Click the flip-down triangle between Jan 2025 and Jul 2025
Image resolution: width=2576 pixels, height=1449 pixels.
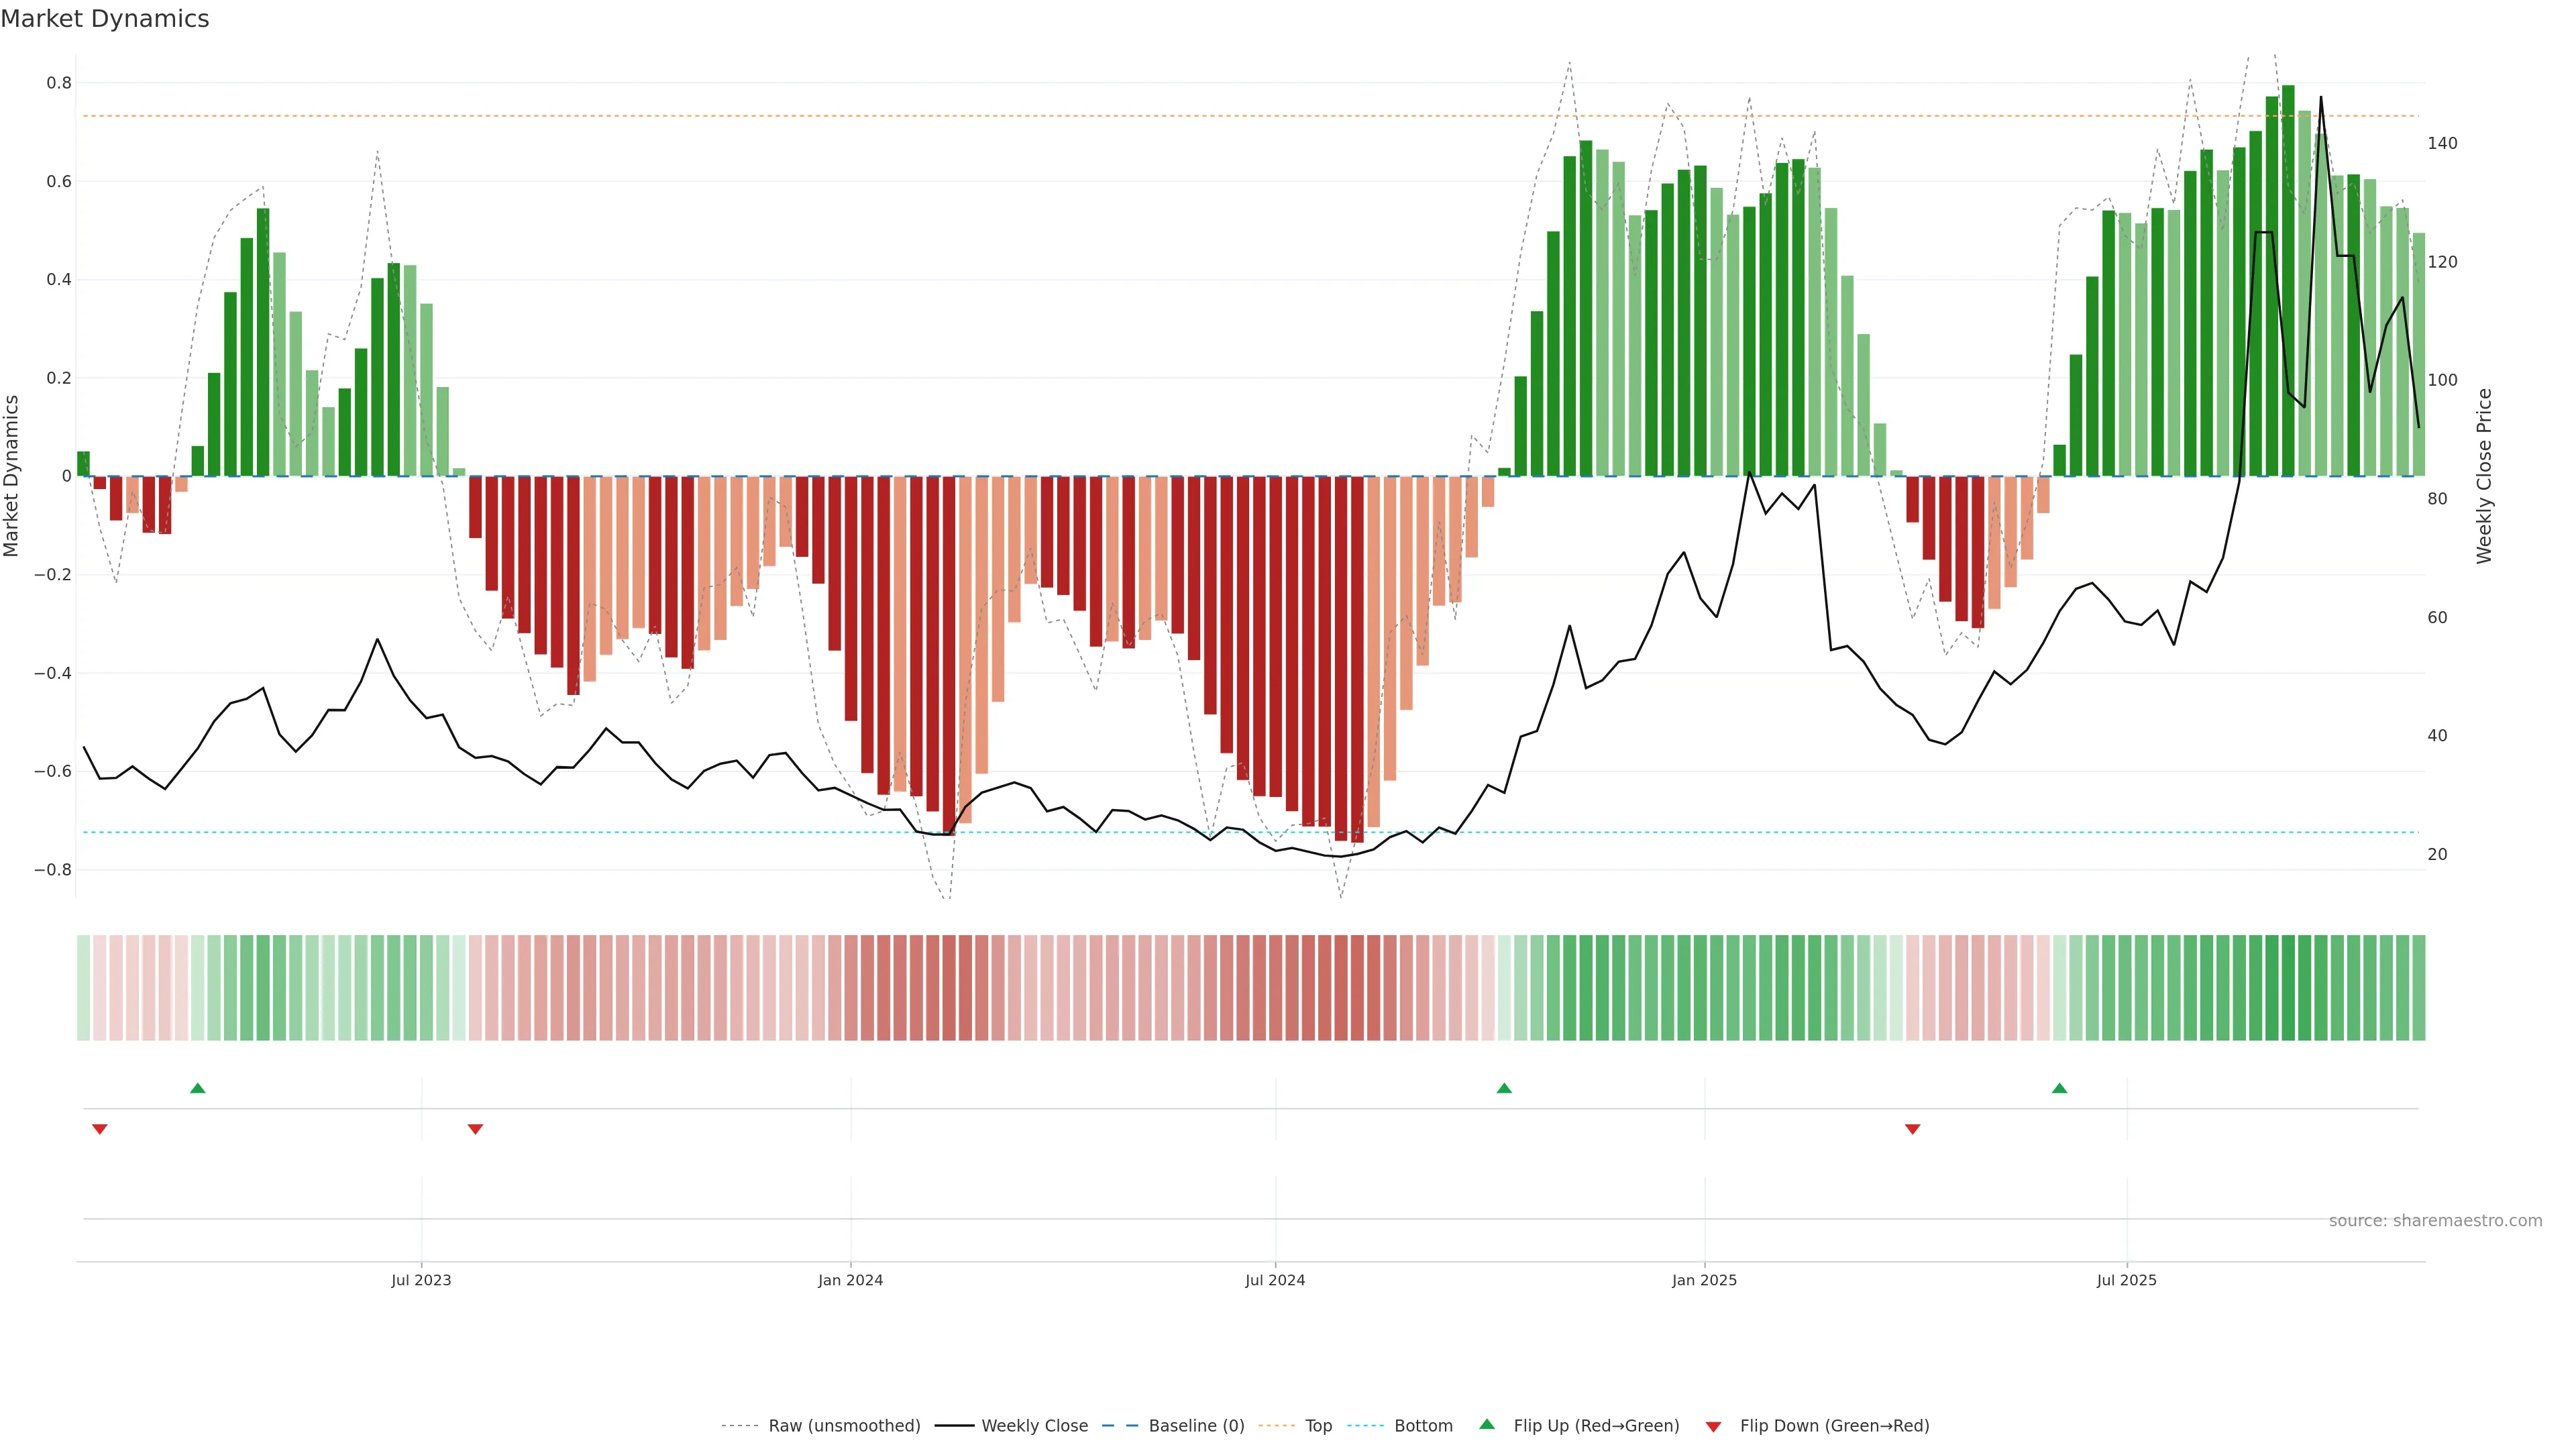click(1913, 1129)
